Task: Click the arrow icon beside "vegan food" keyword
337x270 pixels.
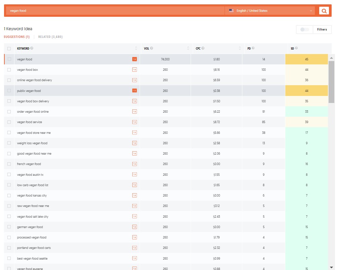Action: tap(134, 59)
